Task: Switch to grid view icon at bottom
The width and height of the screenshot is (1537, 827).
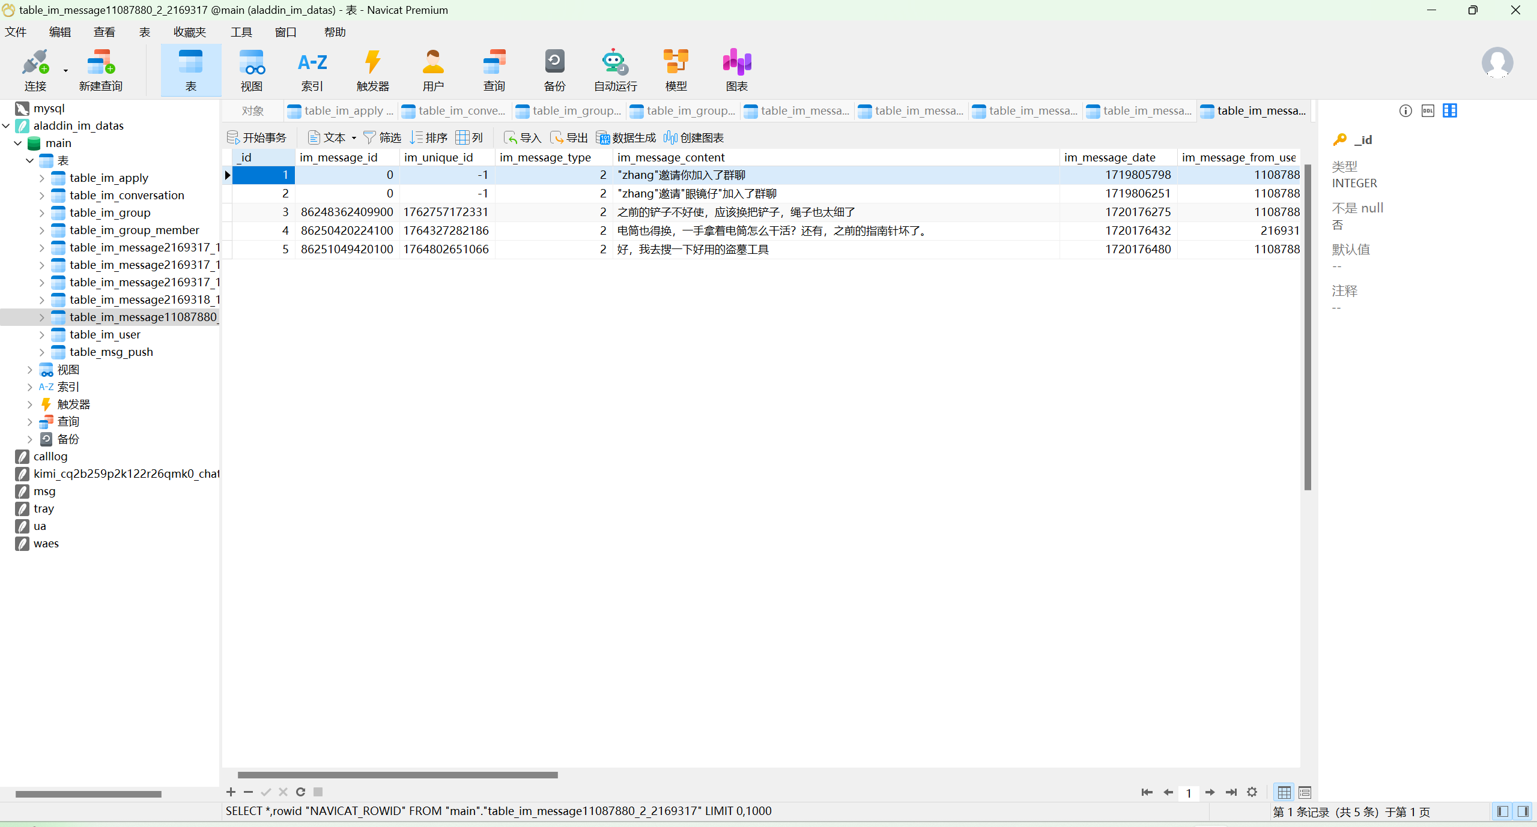Action: coord(1284,793)
